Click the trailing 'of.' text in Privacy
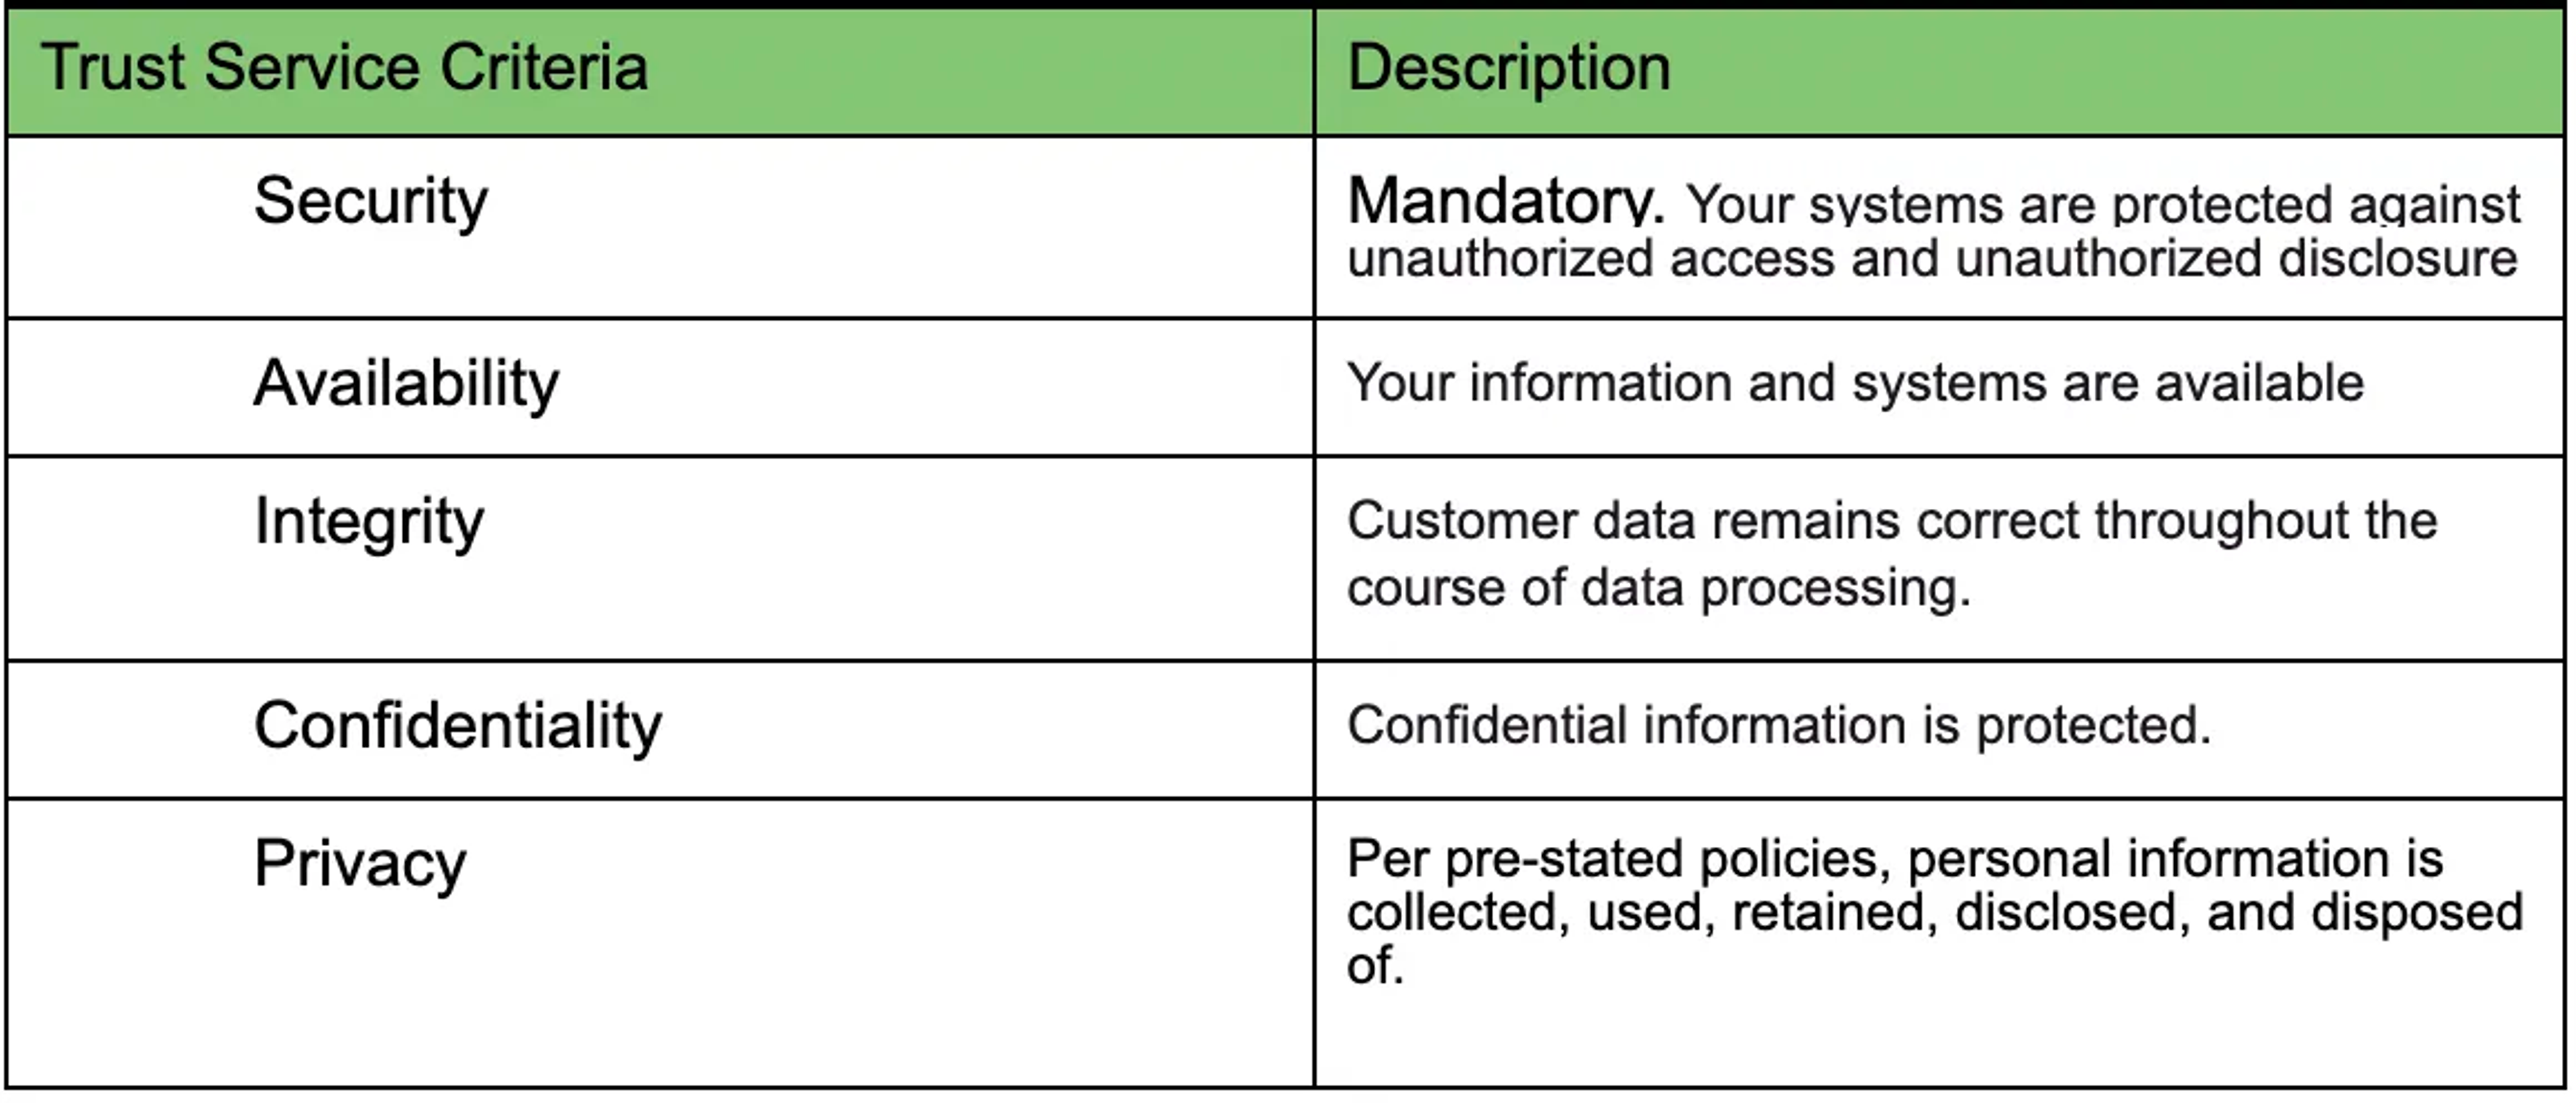The height and width of the screenshot is (1103, 2576). point(1375,966)
